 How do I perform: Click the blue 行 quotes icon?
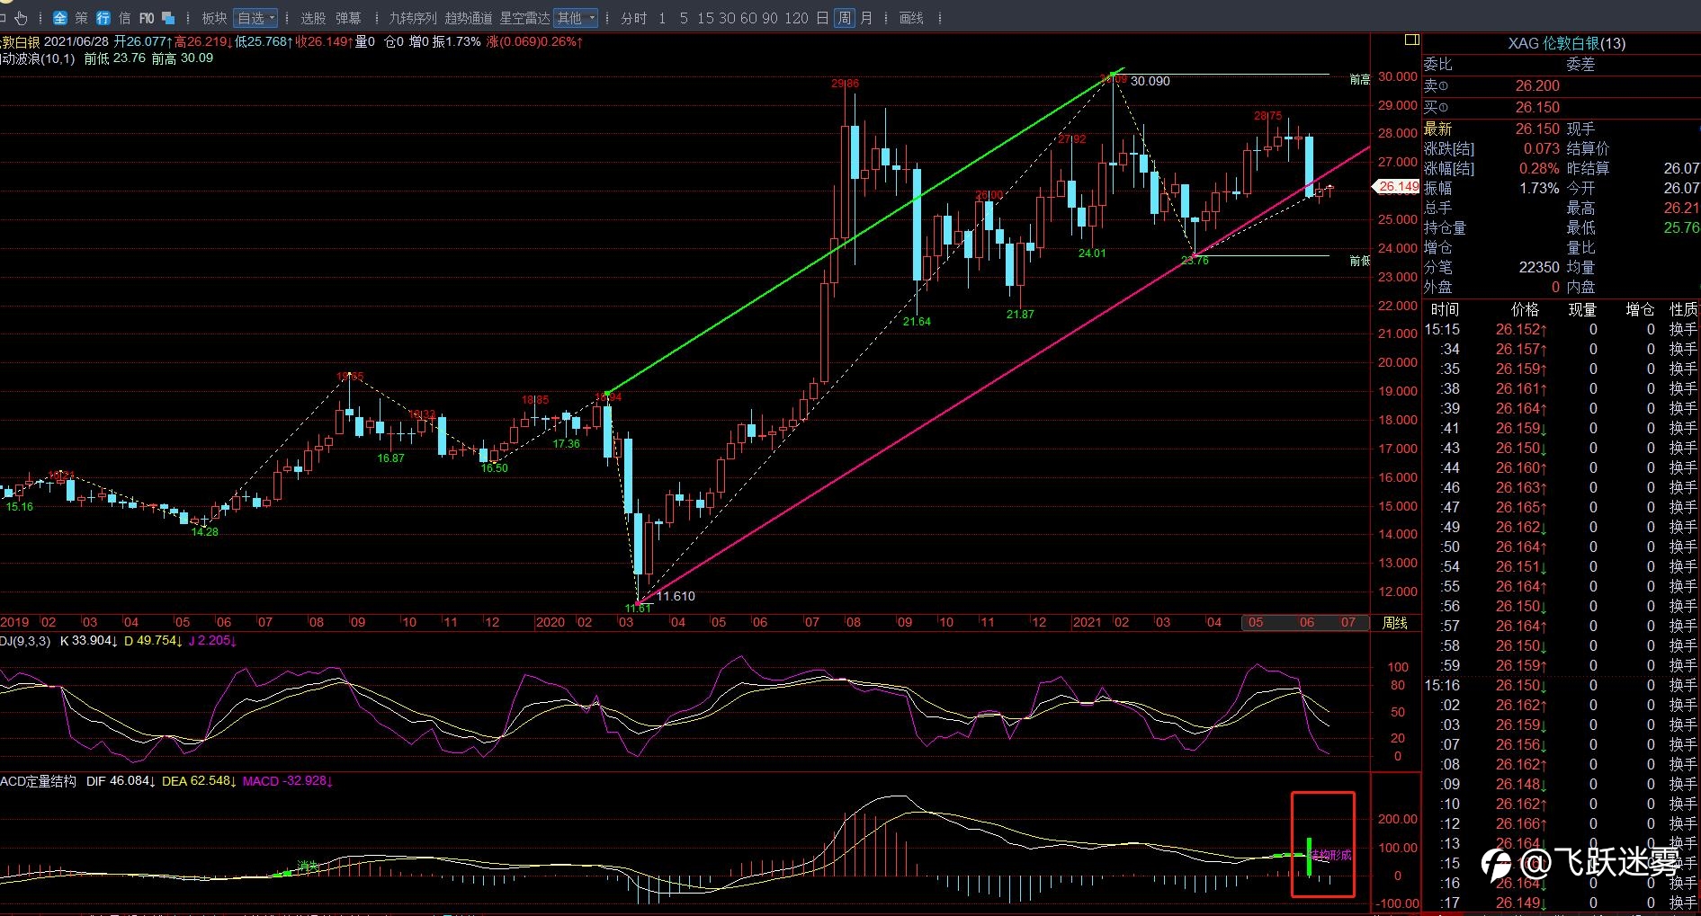[103, 18]
